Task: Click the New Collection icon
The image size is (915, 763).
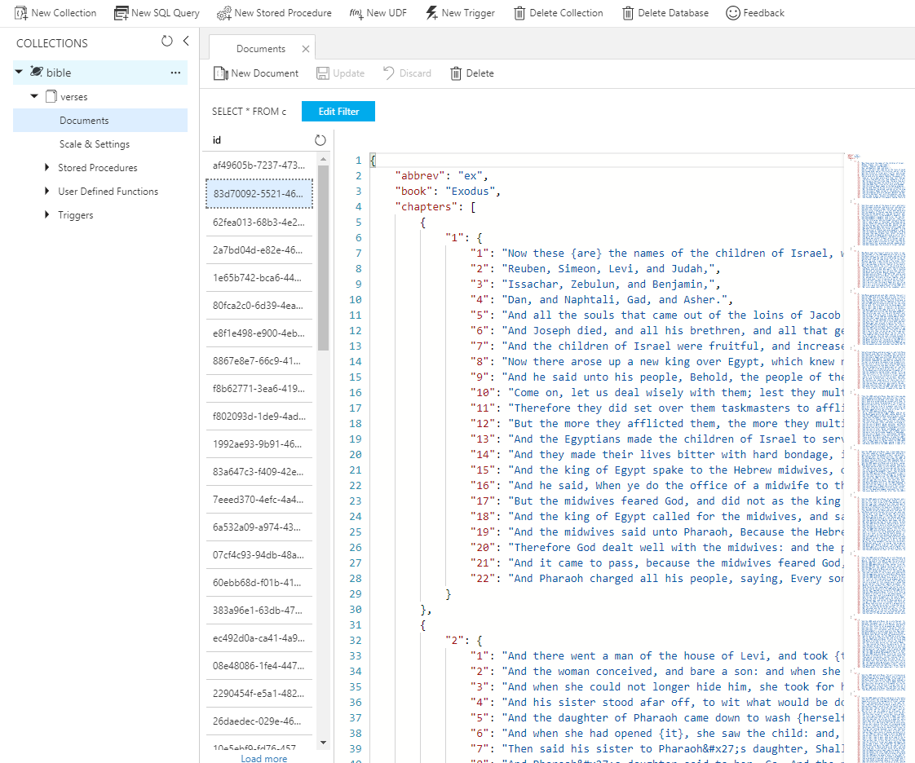Action: click(21, 13)
